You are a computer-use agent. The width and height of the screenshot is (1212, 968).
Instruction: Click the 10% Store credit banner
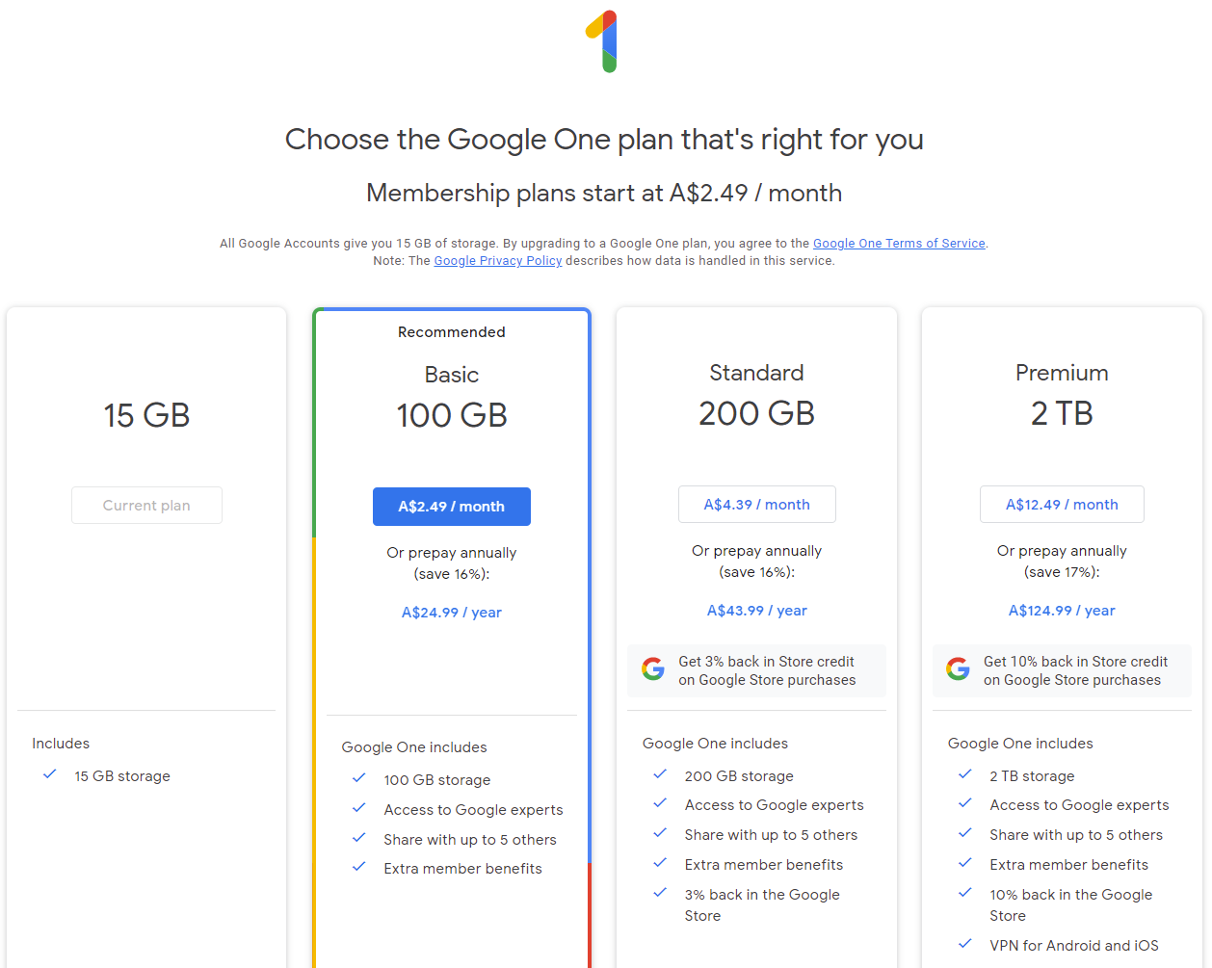1062,670
